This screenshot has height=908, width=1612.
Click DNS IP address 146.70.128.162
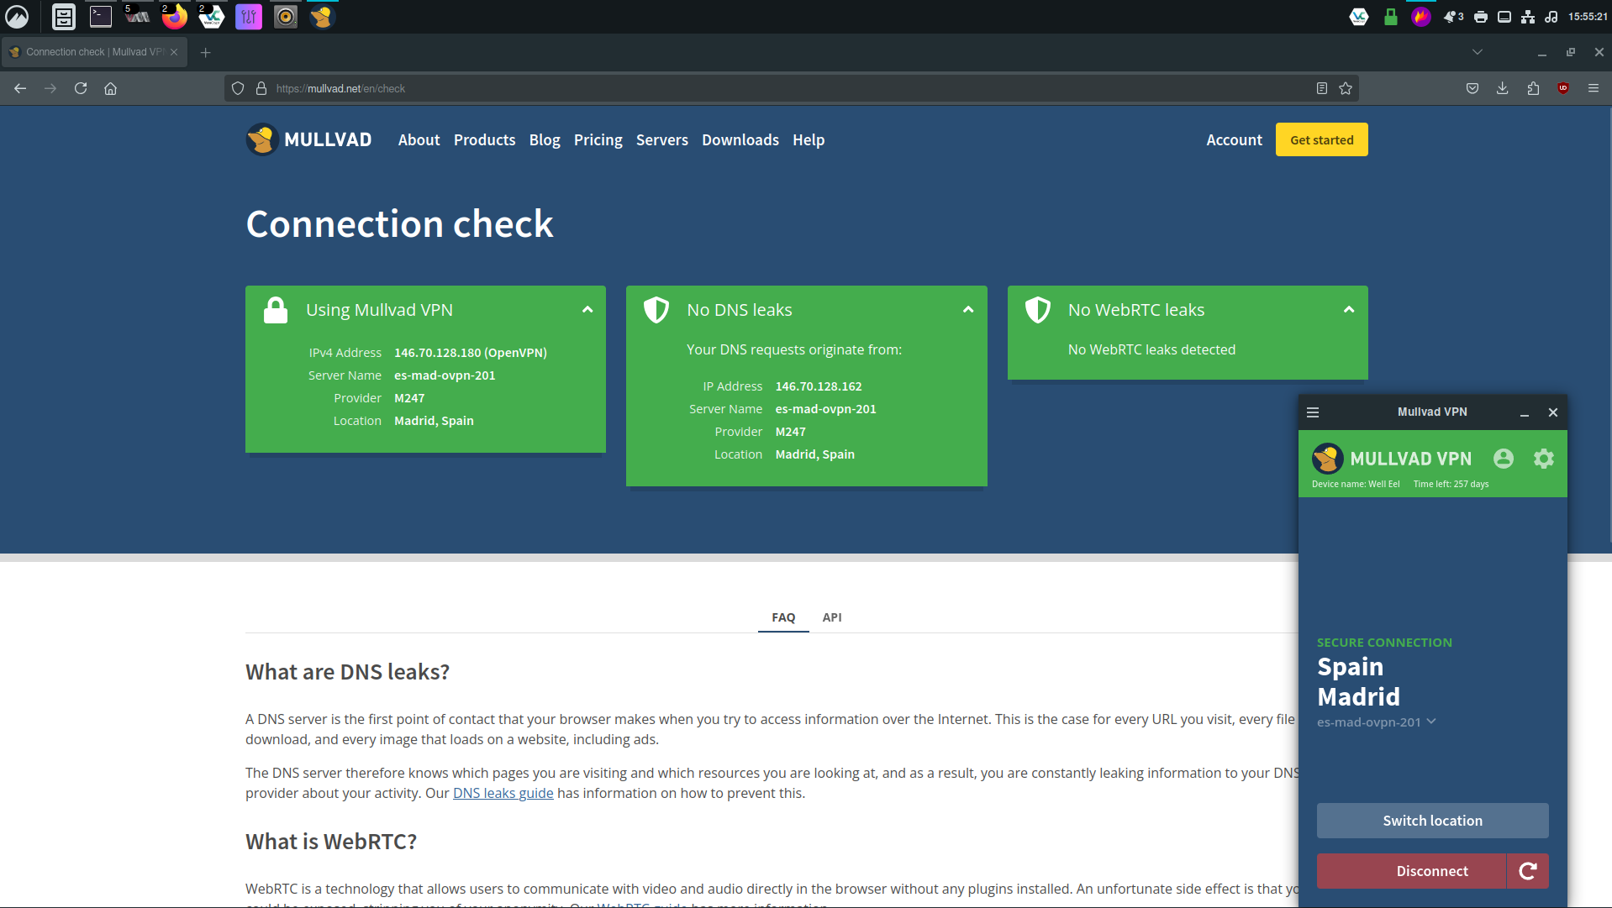tap(819, 386)
